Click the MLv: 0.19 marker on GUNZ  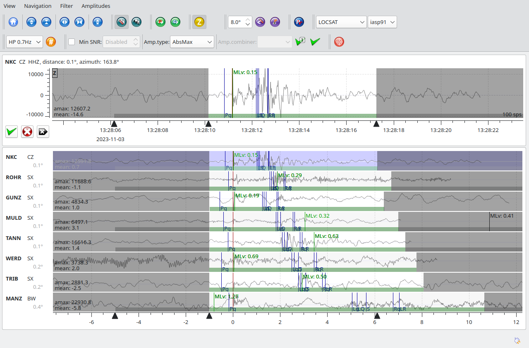tap(247, 195)
